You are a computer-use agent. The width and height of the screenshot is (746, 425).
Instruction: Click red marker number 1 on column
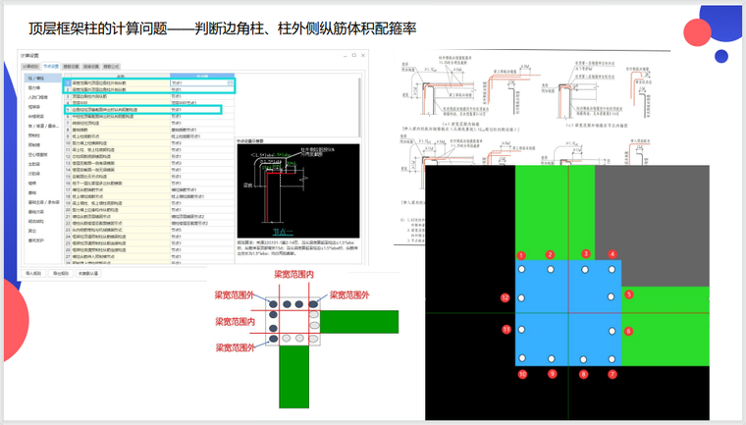pos(522,255)
